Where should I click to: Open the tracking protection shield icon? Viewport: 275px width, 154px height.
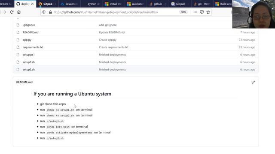44,12
